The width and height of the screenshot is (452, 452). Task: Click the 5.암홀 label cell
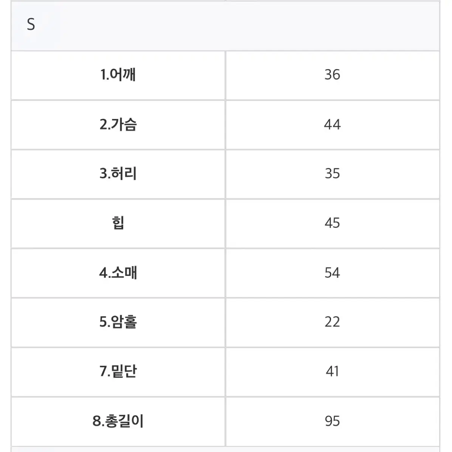point(118,323)
